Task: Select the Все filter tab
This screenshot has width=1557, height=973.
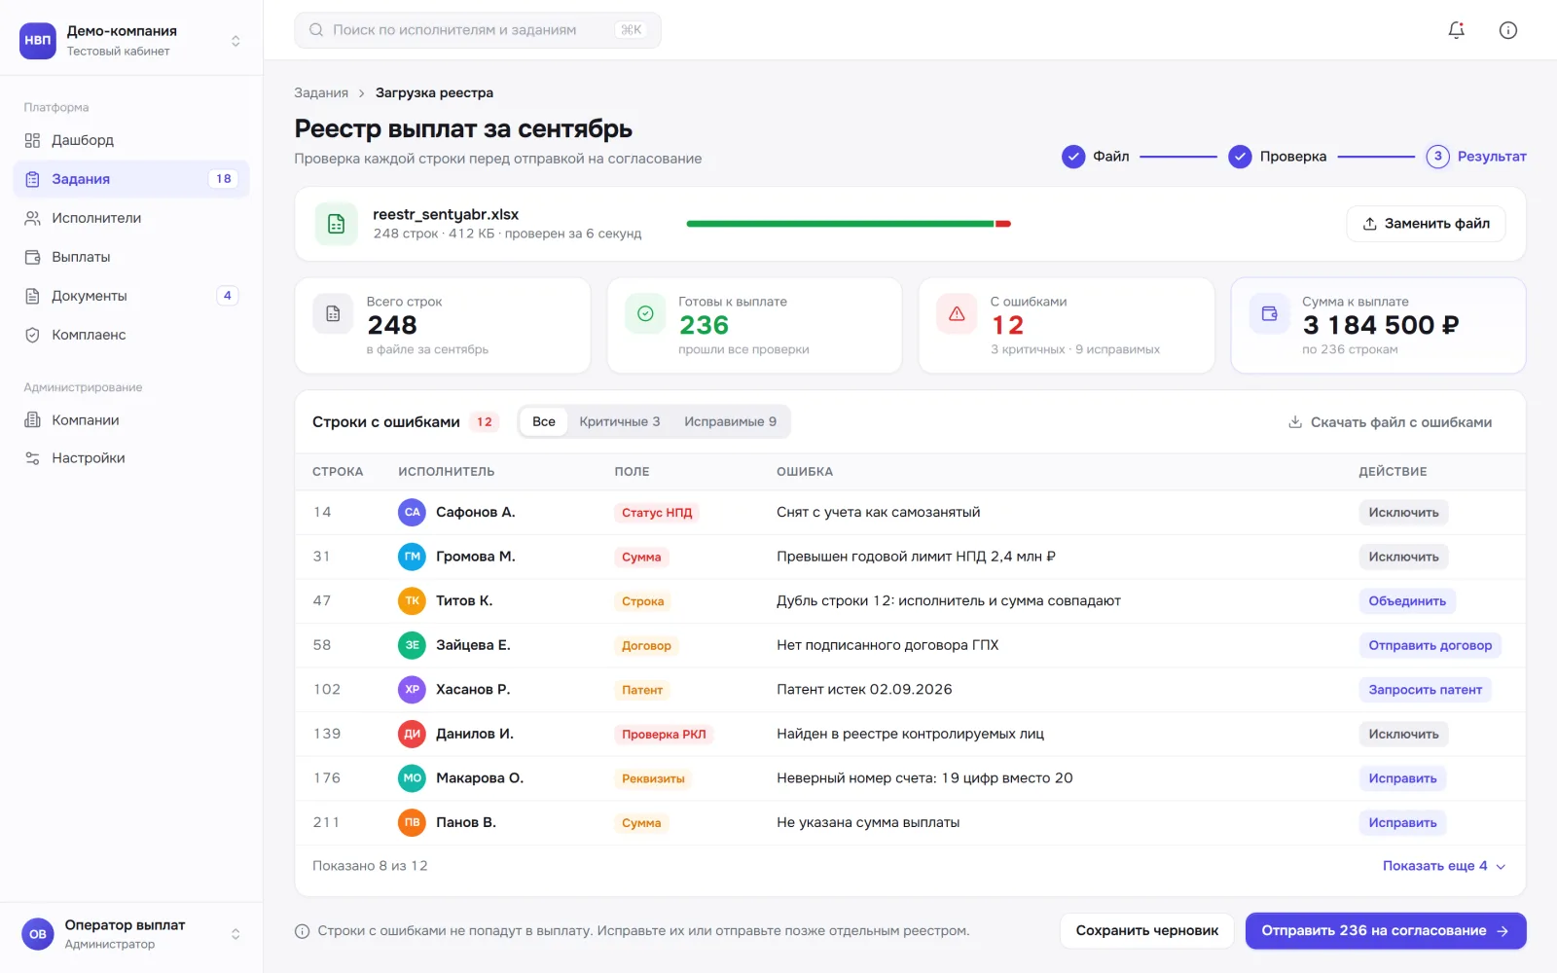Action: click(544, 421)
